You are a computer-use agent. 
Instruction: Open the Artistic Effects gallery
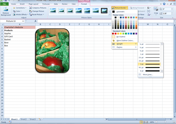pyautogui.click(x=21, y=14)
